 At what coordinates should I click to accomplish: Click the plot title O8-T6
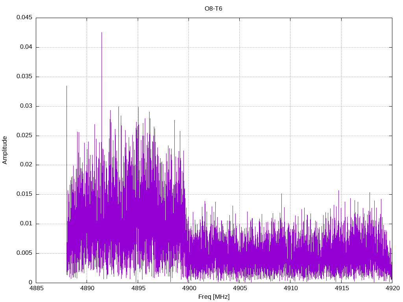(213, 9)
